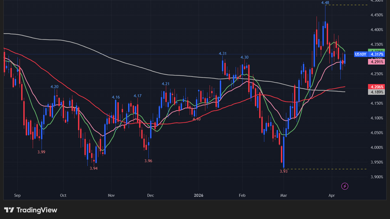The height and width of the screenshot is (219, 390).
Task: Click the 3.93 low price marker
Action: [x=284, y=171]
